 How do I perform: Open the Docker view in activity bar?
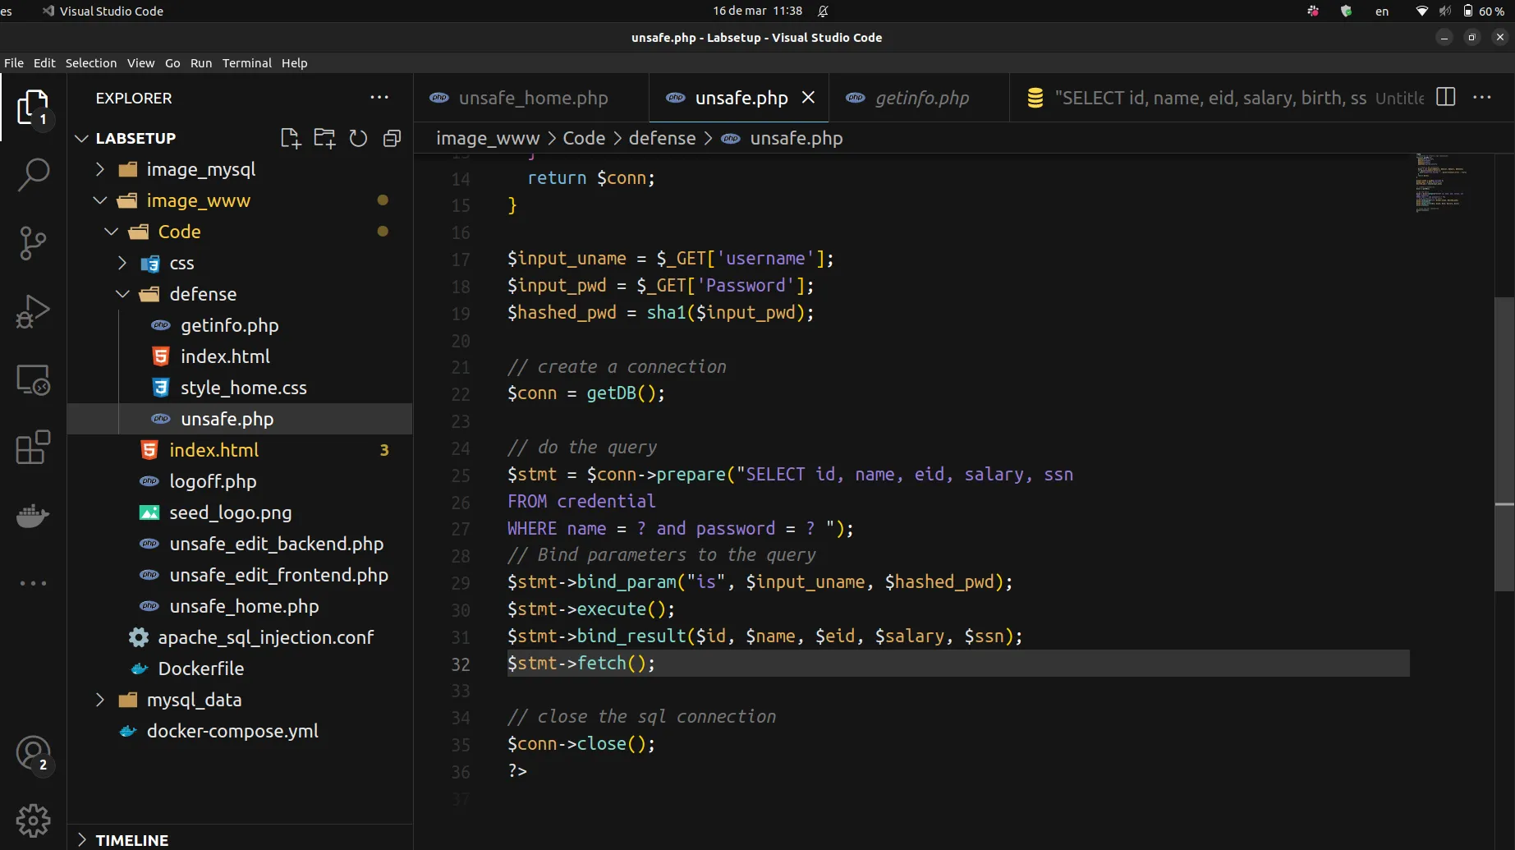[33, 516]
